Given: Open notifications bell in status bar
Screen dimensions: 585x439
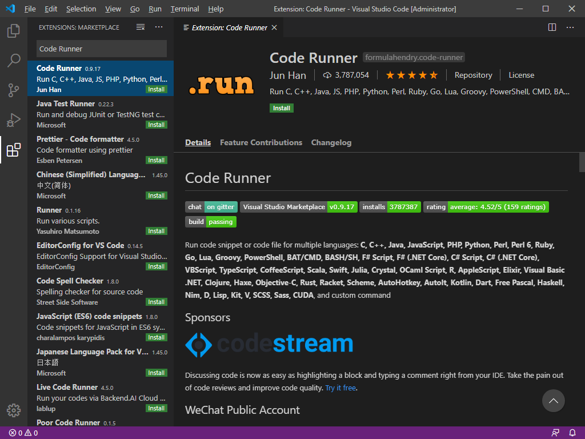Looking at the screenshot, I should click(x=572, y=433).
